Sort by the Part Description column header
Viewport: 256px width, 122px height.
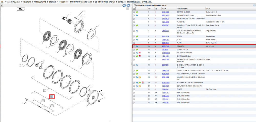coord(182,9)
